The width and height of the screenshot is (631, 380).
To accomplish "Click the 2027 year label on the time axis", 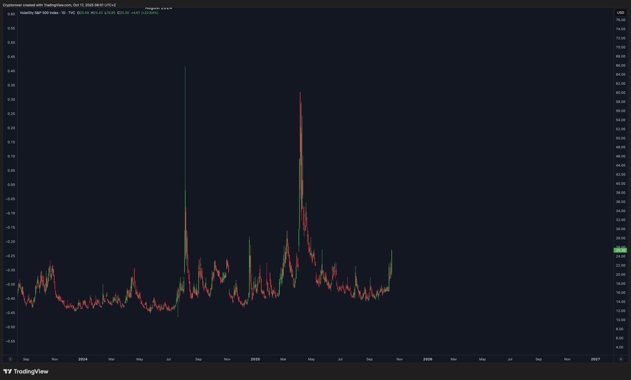I will point(595,359).
